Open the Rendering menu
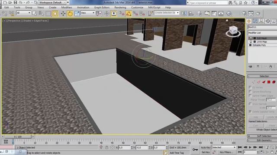 click(120, 7)
